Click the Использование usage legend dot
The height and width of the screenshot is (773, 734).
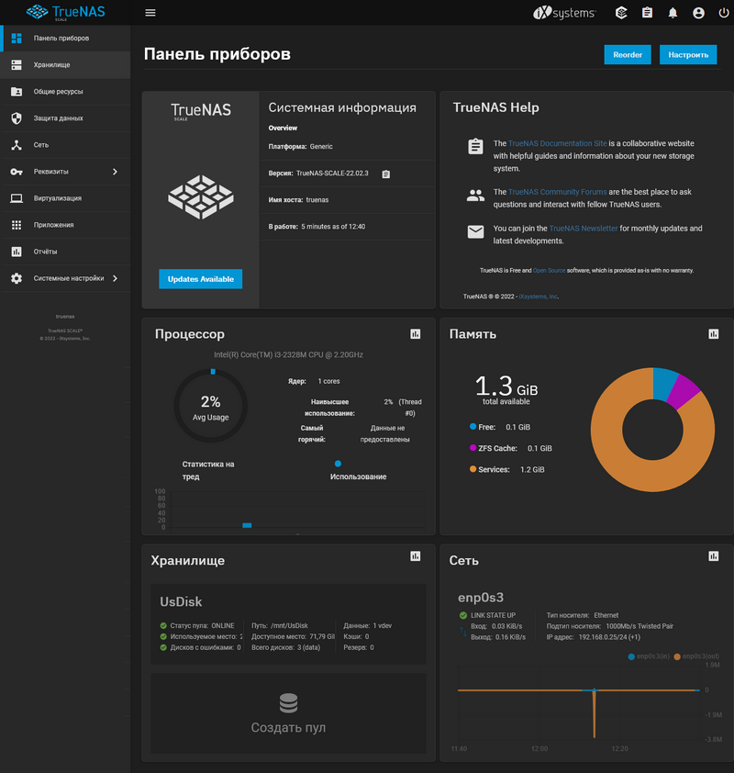pos(338,464)
